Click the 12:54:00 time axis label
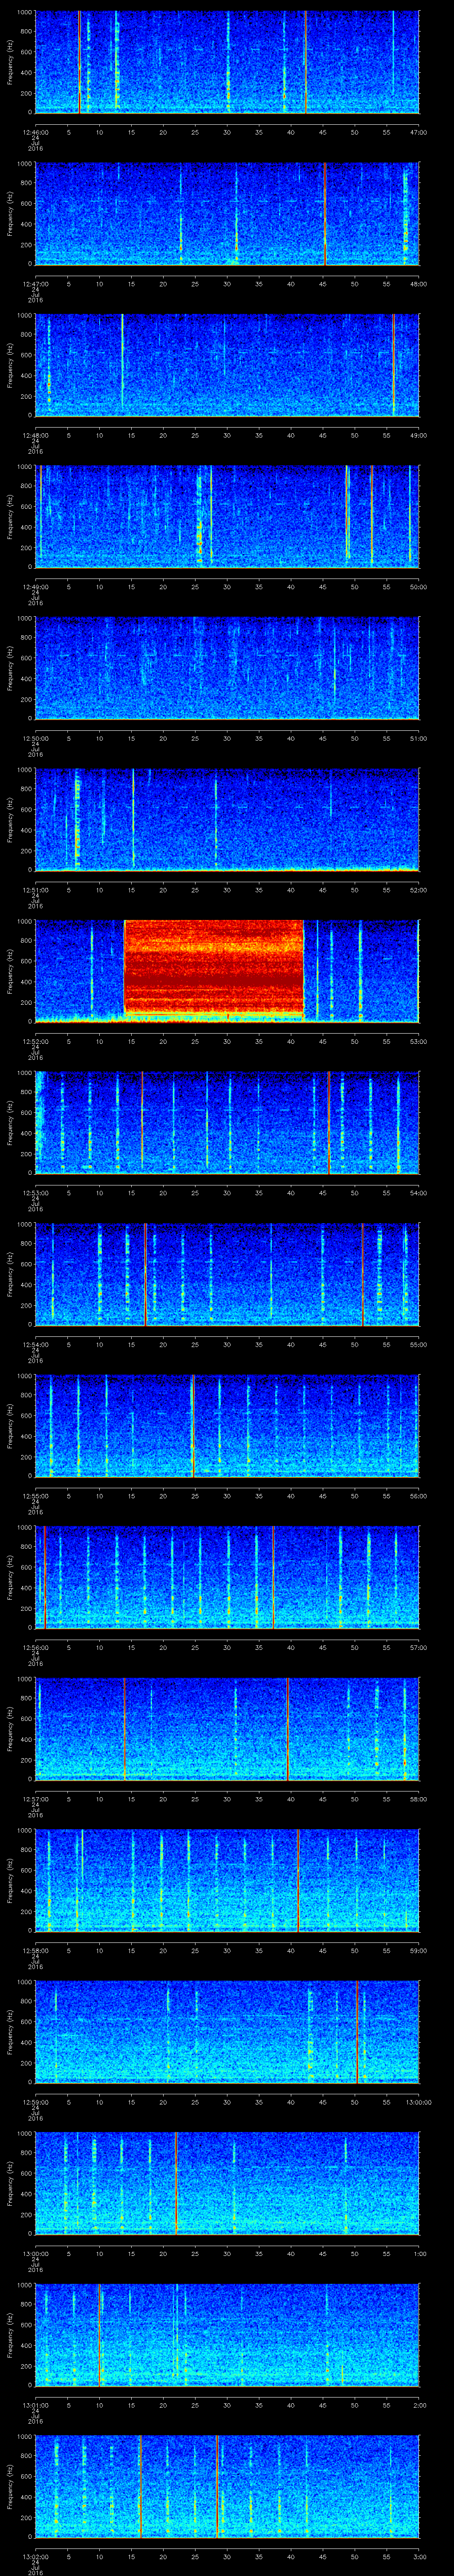454x2576 pixels. click(x=36, y=1344)
